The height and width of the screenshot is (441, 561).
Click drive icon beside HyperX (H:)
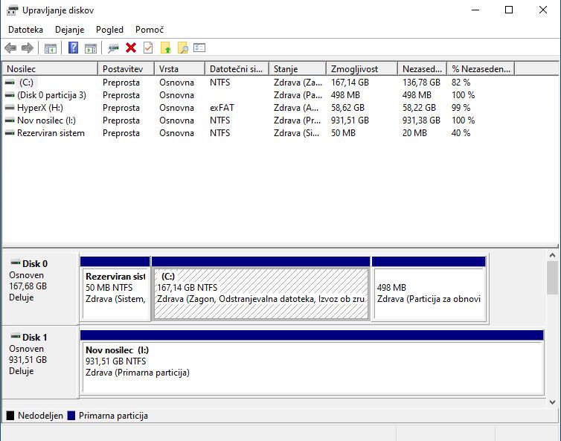pyautogui.click(x=10, y=108)
